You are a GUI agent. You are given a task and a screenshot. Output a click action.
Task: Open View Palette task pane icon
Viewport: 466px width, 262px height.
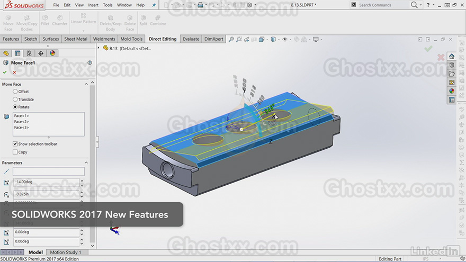point(452,82)
